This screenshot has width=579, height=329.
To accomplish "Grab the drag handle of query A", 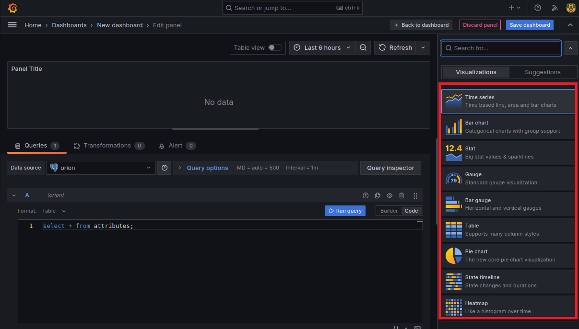I will point(415,195).
